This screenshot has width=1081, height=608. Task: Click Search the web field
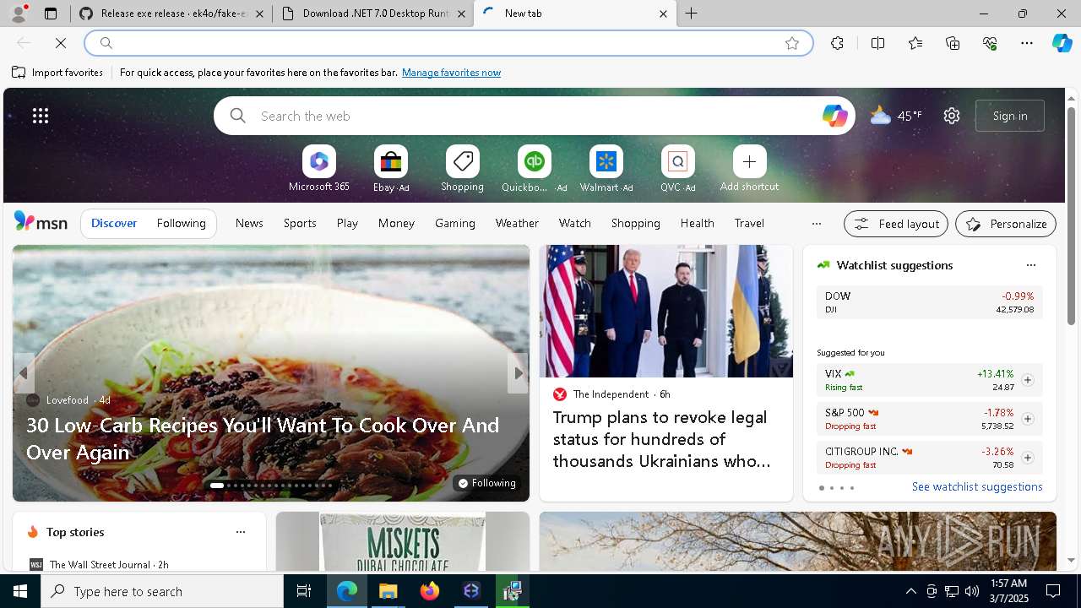pos(534,116)
